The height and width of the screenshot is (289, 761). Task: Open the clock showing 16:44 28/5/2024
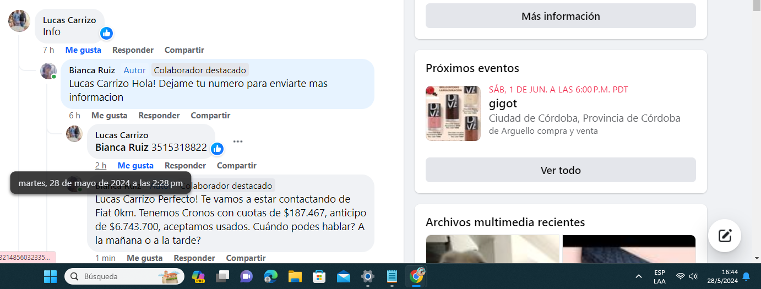click(721, 276)
